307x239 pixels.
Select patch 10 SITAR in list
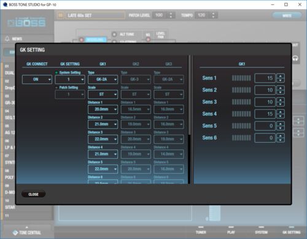[x=8, y=204]
